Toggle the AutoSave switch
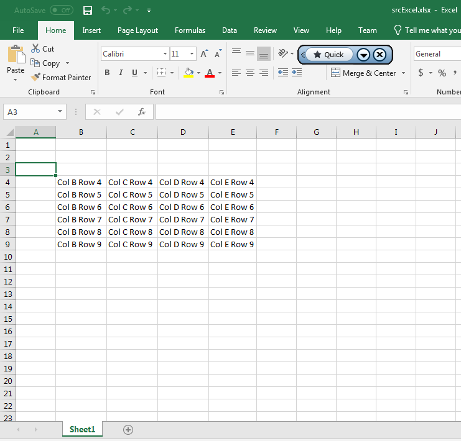The width and height of the screenshot is (461, 441). click(61, 11)
